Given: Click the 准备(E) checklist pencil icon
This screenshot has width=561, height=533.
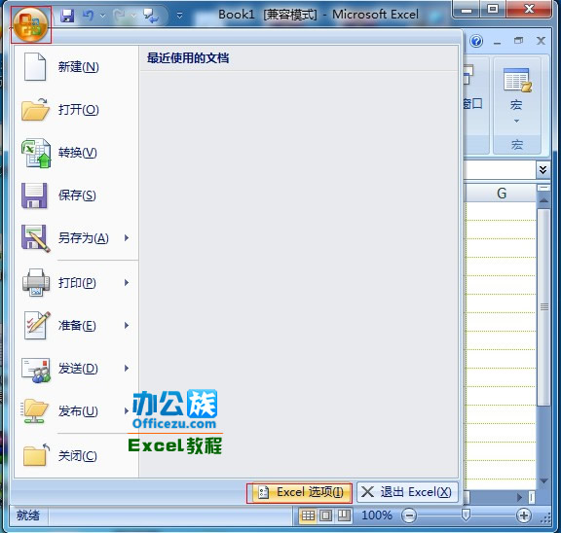Looking at the screenshot, I should [x=36, y=325].
